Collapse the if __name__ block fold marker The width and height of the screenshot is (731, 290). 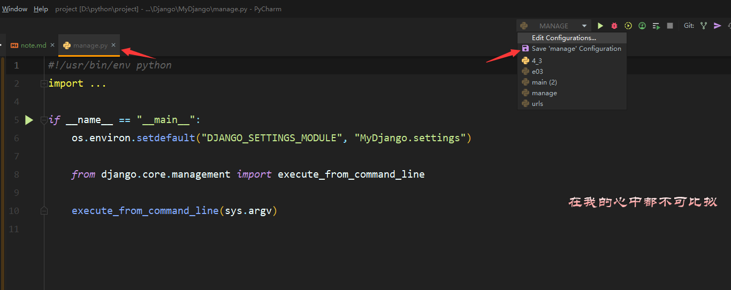click(x=44, y=120)
